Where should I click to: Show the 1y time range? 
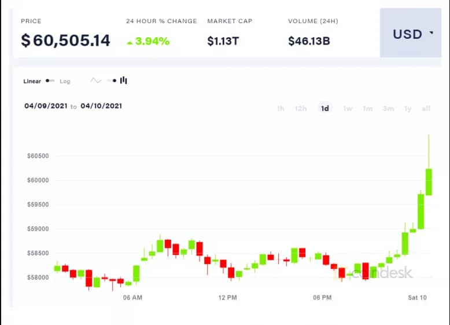click(x=408, y=108)
